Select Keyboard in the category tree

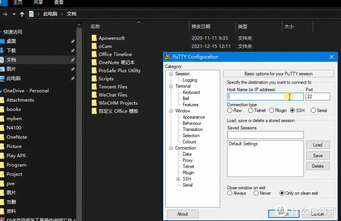point(191,92)
